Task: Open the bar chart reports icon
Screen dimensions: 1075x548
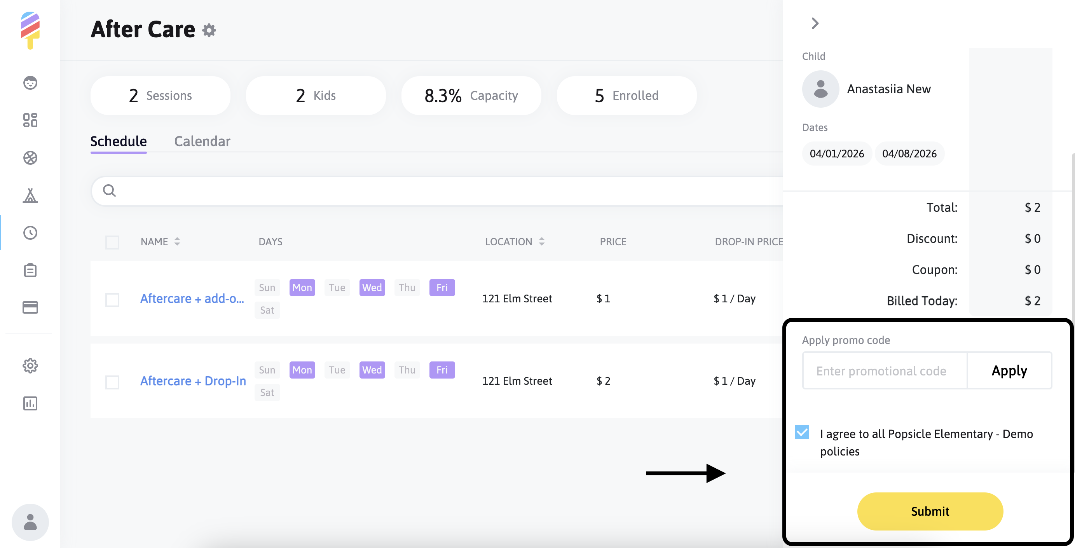Action: click(x=30, y=403)
